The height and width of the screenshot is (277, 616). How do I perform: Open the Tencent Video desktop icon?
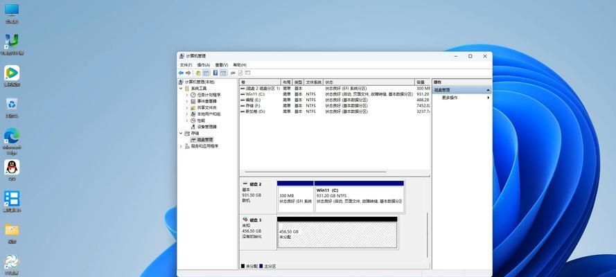coord(12,75)
